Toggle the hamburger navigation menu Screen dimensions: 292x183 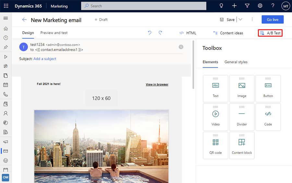pyautogui.click(x=6, y=18)
